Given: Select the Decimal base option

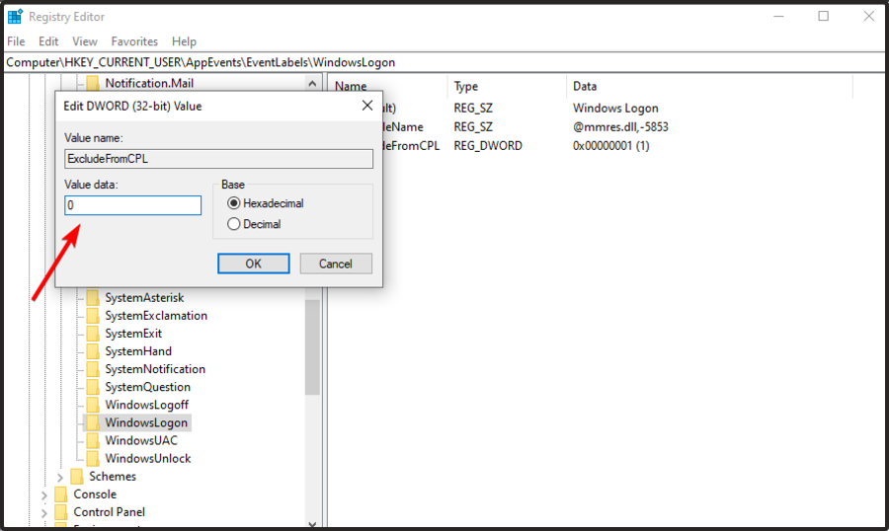Looking at the screenshot, I should pos(233,224).
